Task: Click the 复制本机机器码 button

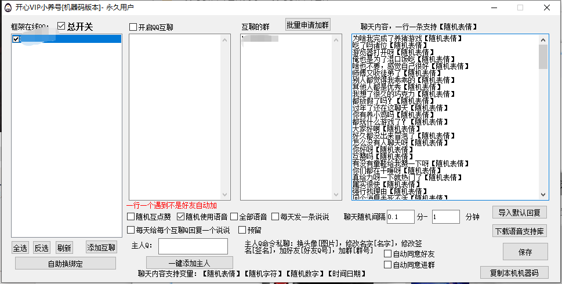Action: (514, 272)
